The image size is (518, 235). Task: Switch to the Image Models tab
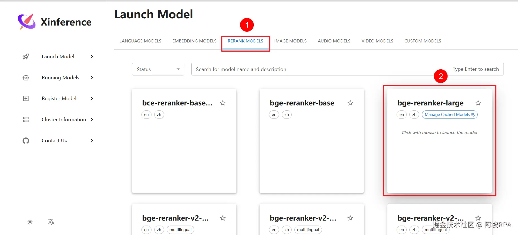[290, 41]
